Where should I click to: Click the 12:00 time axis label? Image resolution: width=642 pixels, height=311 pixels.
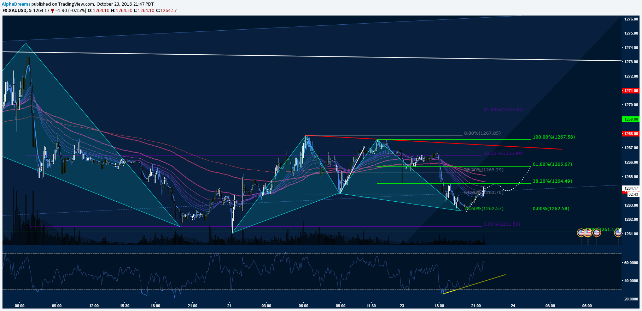94,306
